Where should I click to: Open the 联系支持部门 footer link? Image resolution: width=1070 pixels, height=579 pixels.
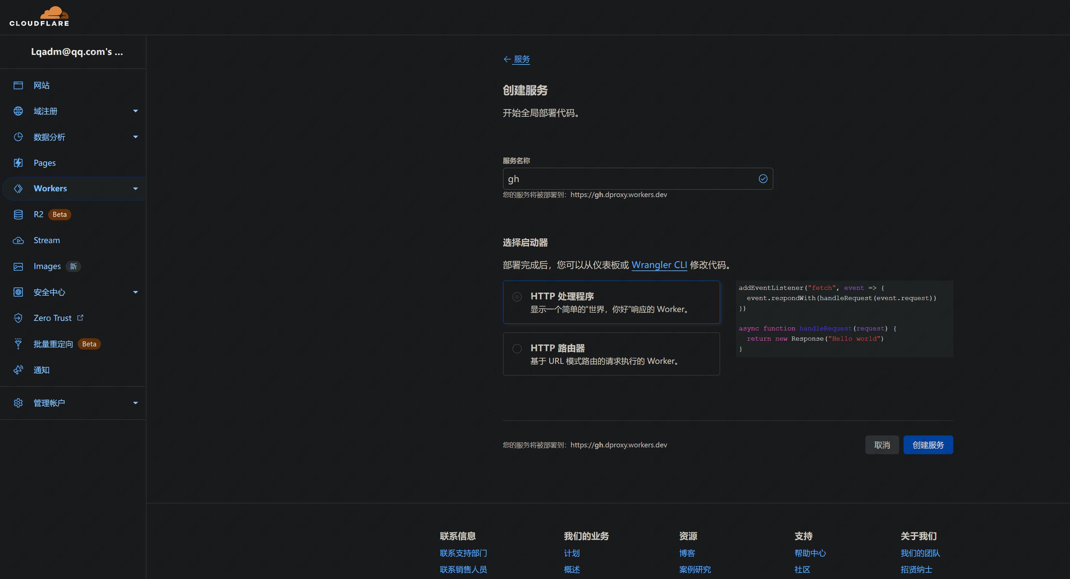click(463, 553)
